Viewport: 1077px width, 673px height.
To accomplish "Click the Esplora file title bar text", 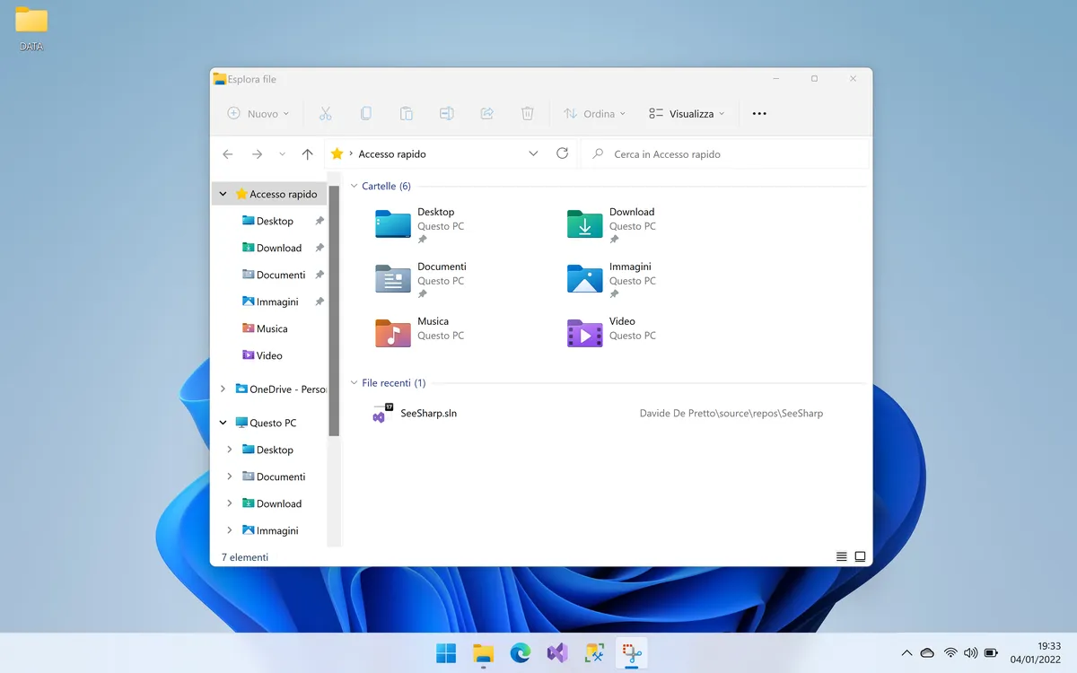I will coord(252,79).
